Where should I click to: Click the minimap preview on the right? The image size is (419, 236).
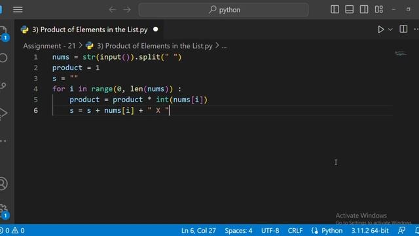401,54
